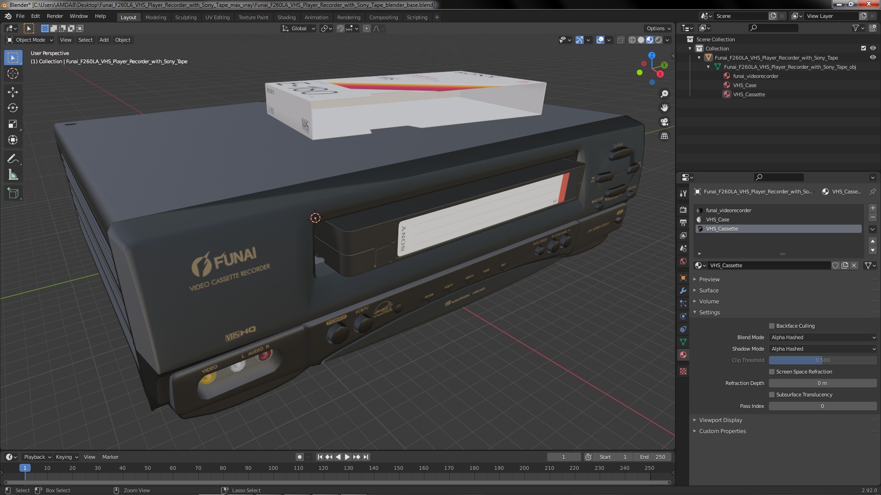Select the Move tool
This screenshot has height=495, width=881.
click(13, 92)
